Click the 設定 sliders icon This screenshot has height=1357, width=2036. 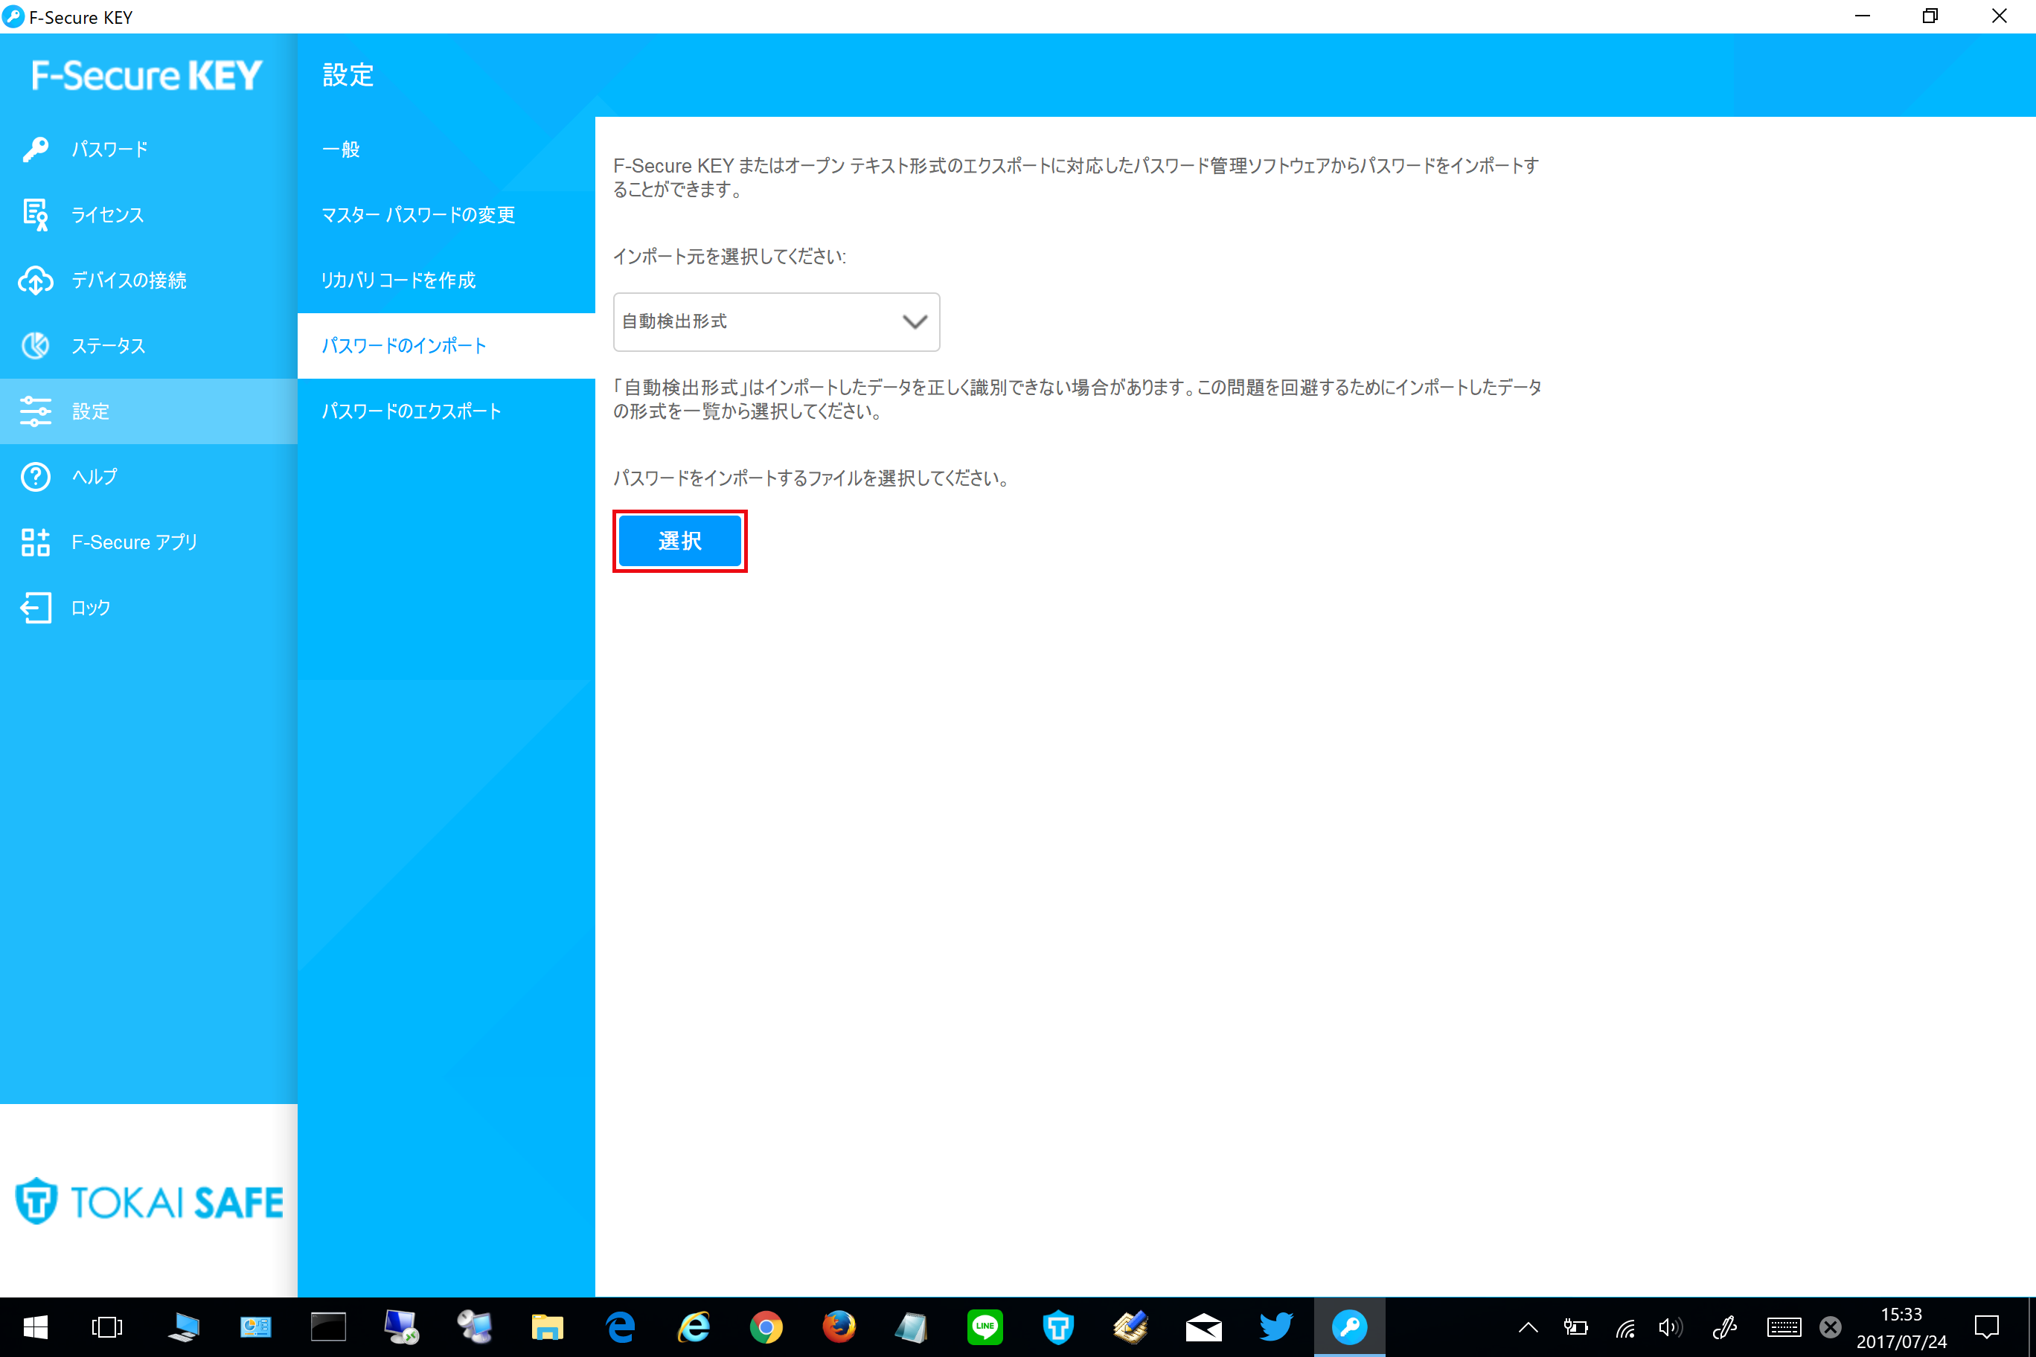[36, 411]
